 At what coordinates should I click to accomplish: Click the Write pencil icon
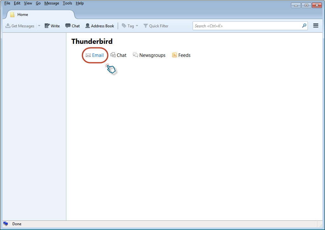pos(47,26)
